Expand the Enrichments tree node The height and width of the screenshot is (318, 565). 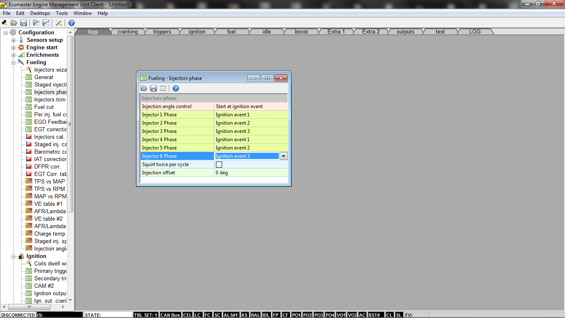pos(14,55)
